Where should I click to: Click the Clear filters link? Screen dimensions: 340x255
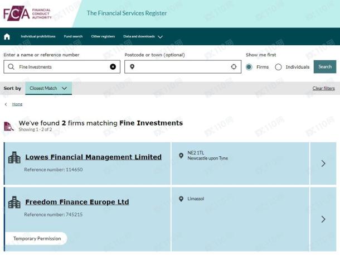(x=323, y=88)
